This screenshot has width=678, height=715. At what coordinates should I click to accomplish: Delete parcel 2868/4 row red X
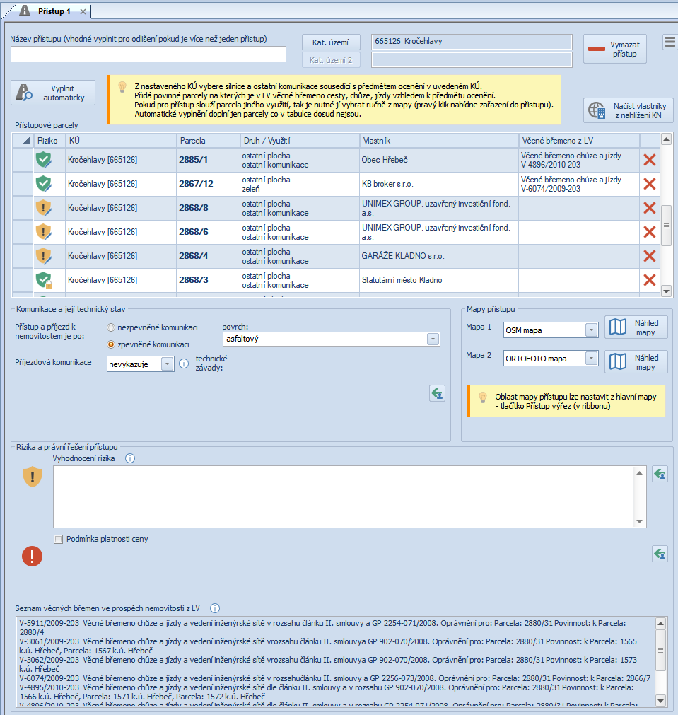(x=649, y=256)
